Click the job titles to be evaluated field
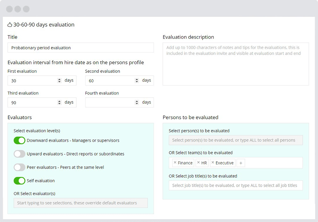This screenshot has width=318, height=222. [x=235, y=185]
